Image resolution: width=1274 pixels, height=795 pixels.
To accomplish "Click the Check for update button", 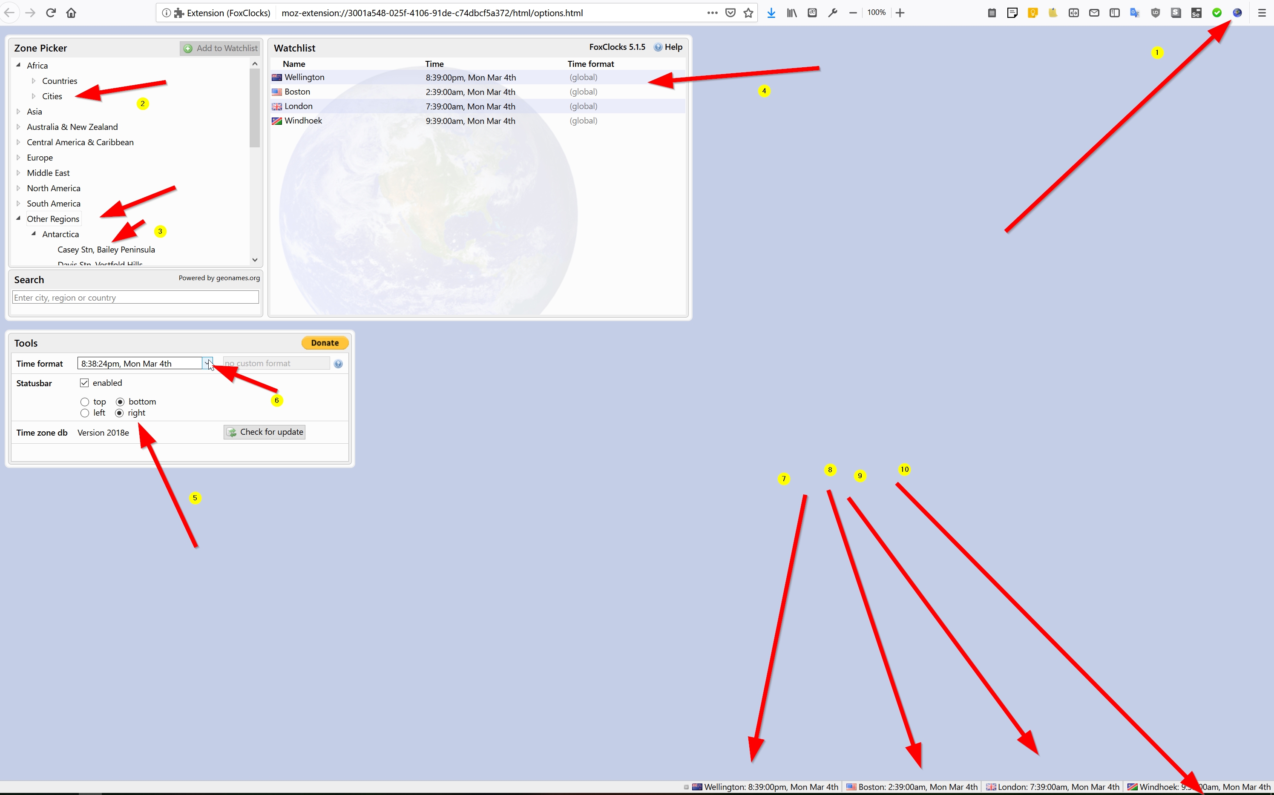I will pos(265,432).
